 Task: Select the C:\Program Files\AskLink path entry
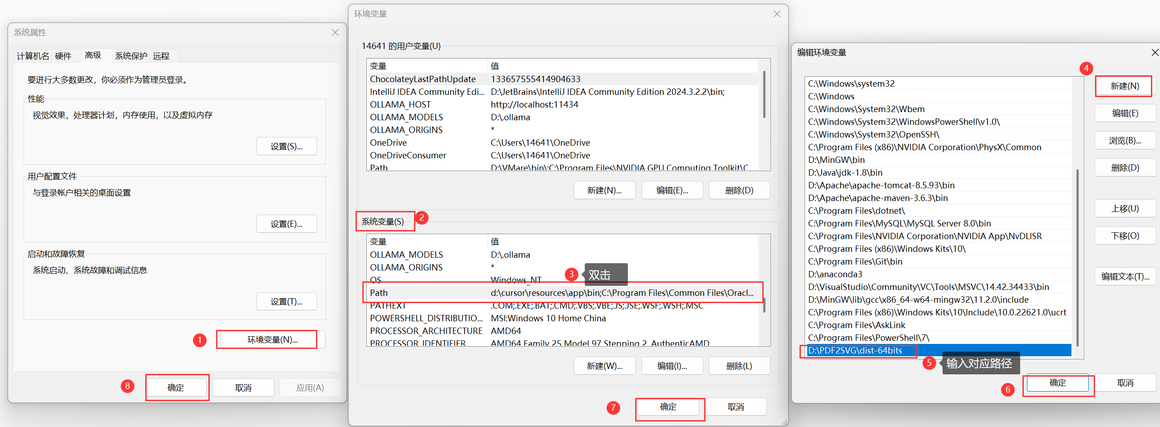(x=938, y=325)
